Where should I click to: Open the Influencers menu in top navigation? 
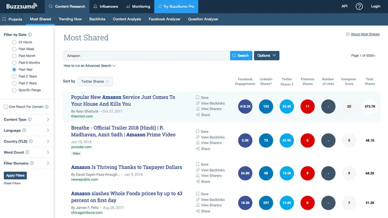pyautogui.click(x=105, y=6)
